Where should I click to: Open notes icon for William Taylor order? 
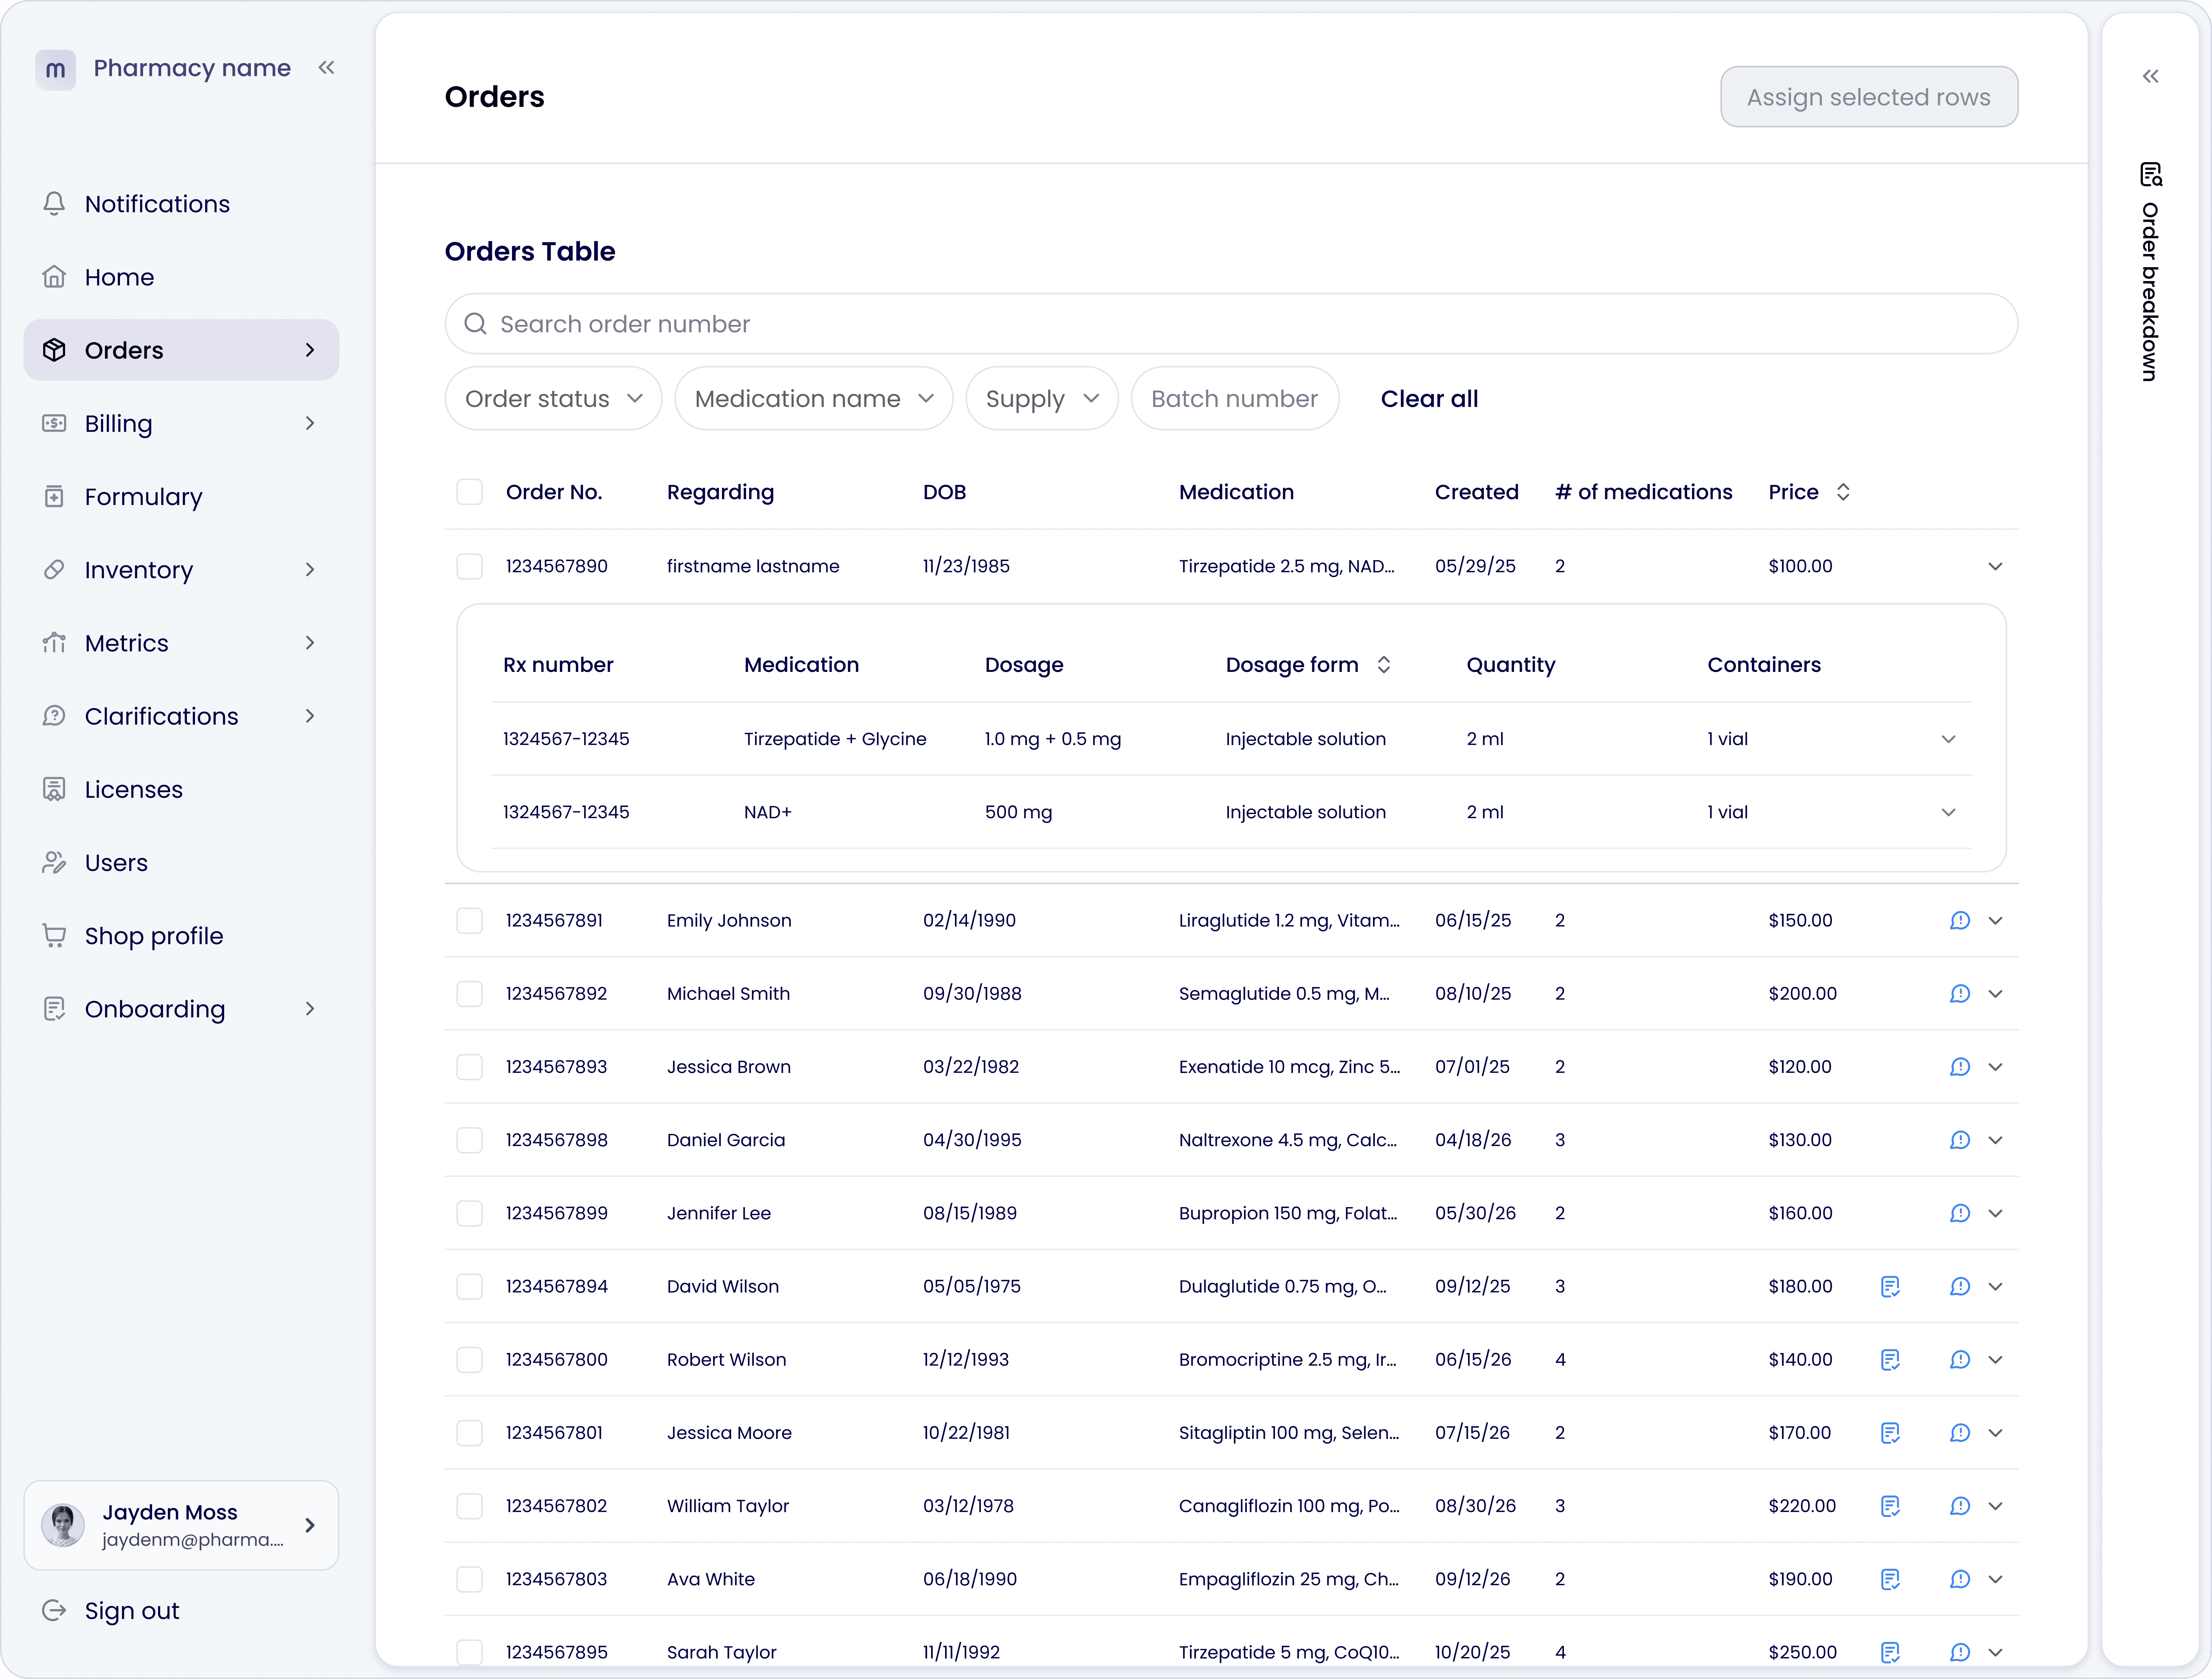[1890, 1506]
